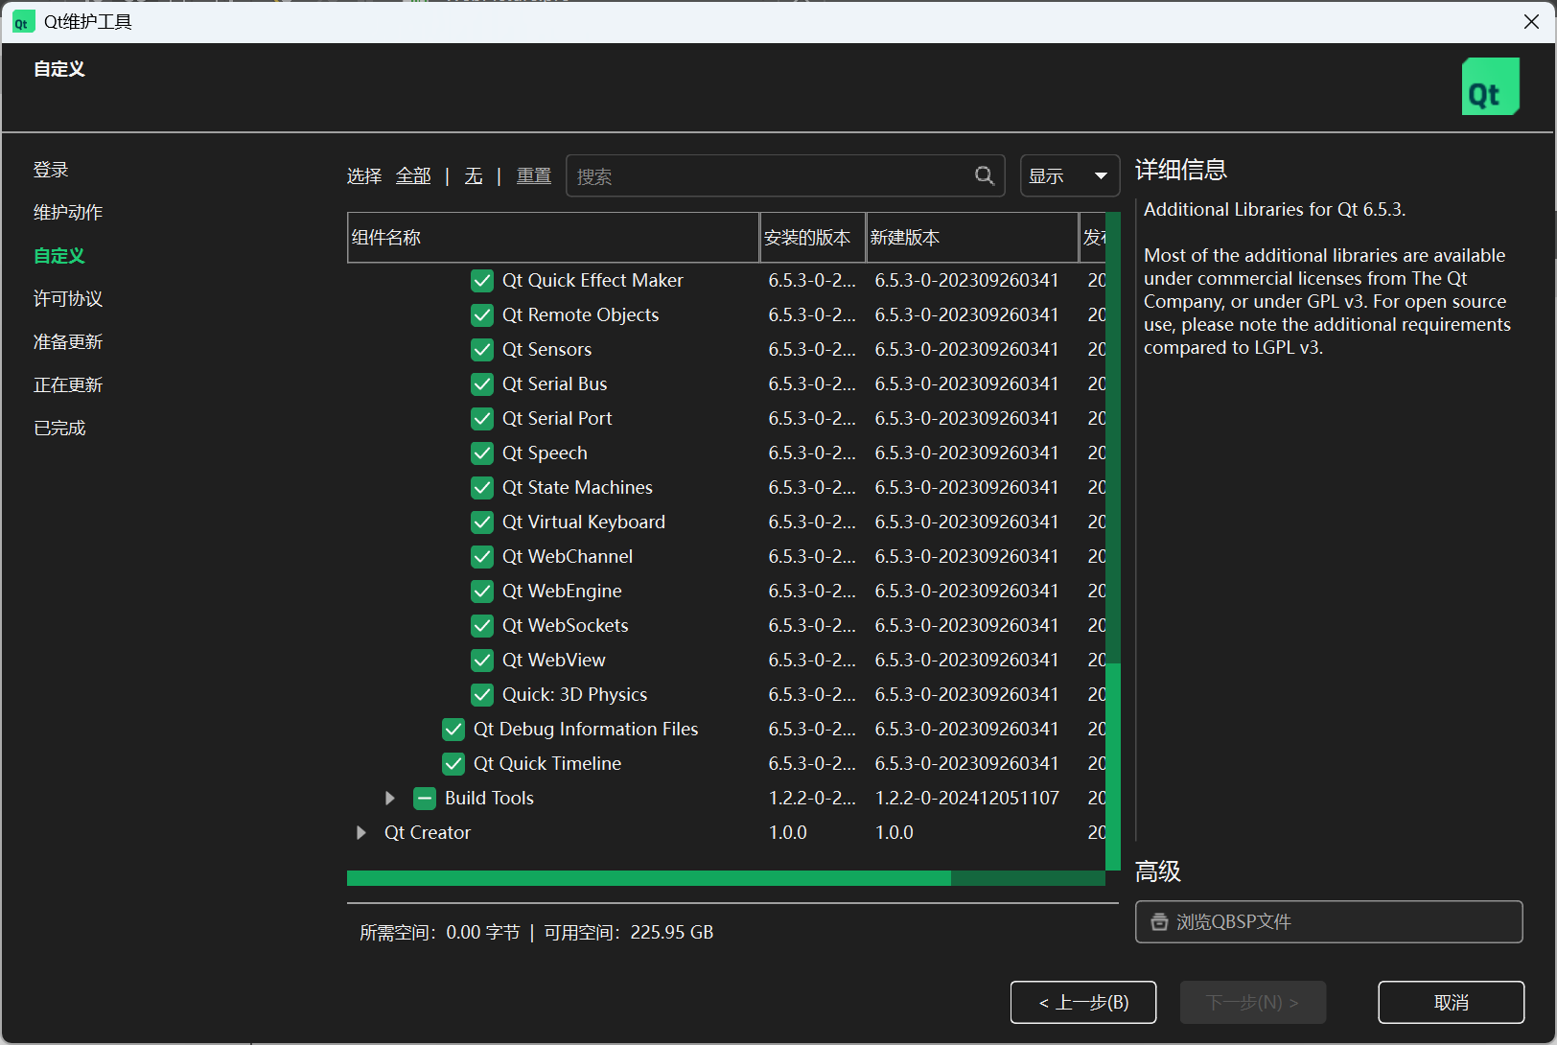Image resolution: width=1557 pixels, height=1045 pixels.
Task: Toggle Qt WebView checkbox
Action: [482, 661]
